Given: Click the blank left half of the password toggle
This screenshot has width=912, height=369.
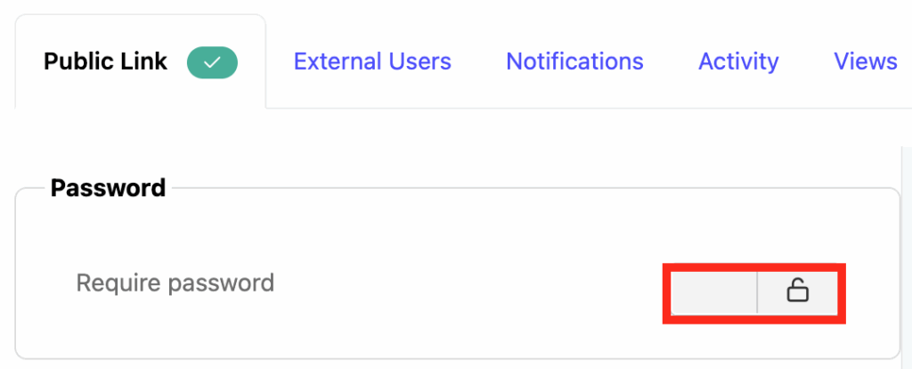Looking at the screenshot, I should pos(713,290).
